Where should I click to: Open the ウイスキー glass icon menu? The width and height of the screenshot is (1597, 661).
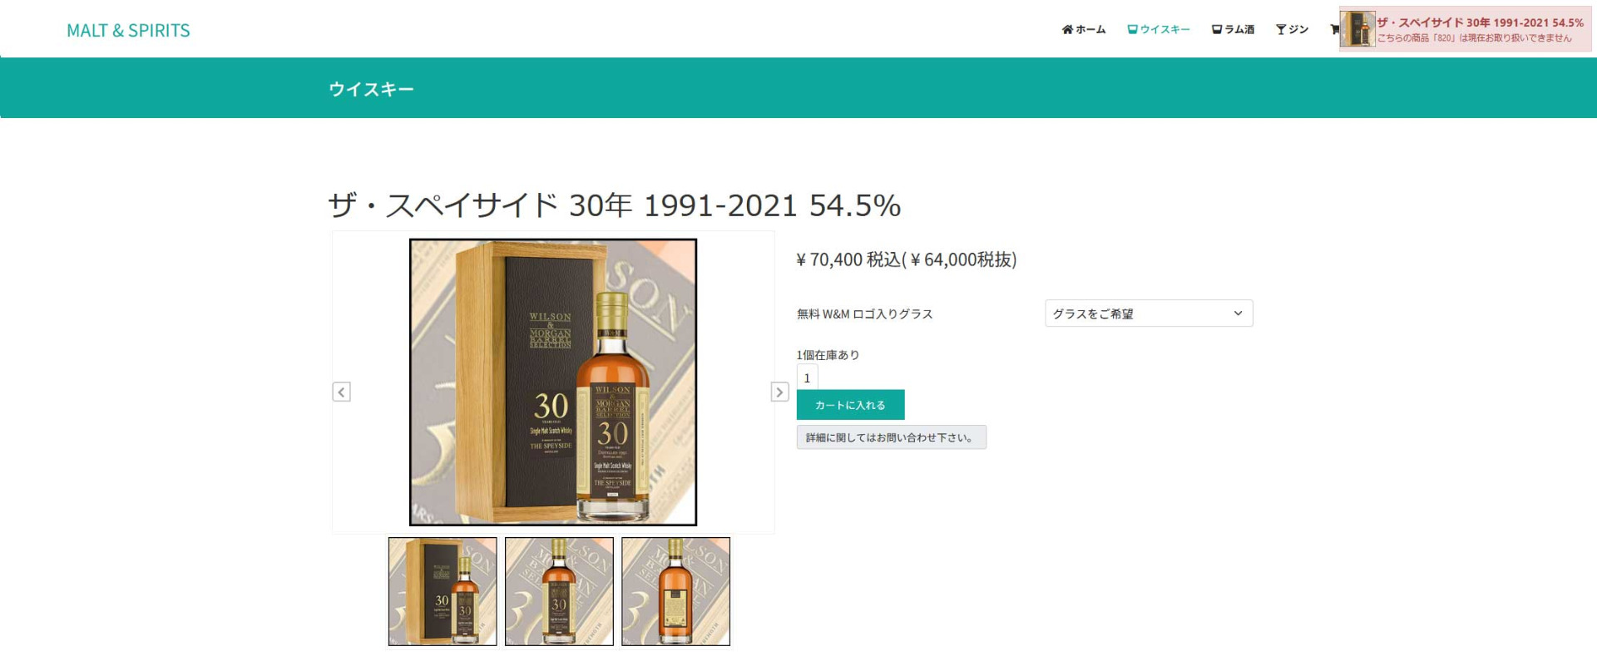[1158, 30]
